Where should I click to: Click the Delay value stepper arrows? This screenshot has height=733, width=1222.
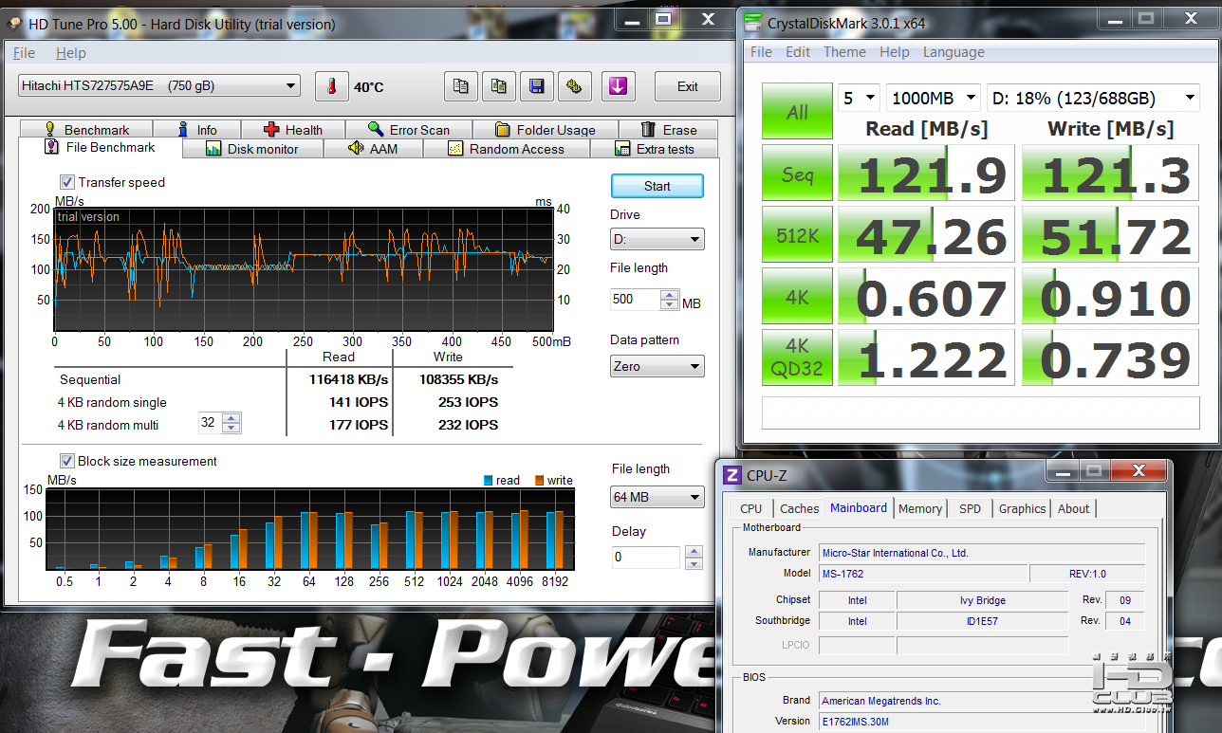tap(694, 558)
